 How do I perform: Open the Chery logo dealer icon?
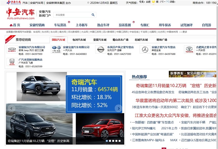point(12,49)
